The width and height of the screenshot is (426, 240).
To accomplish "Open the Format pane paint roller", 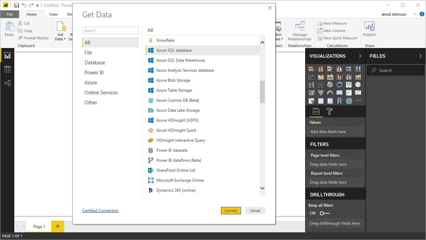I will coord(329,111).
